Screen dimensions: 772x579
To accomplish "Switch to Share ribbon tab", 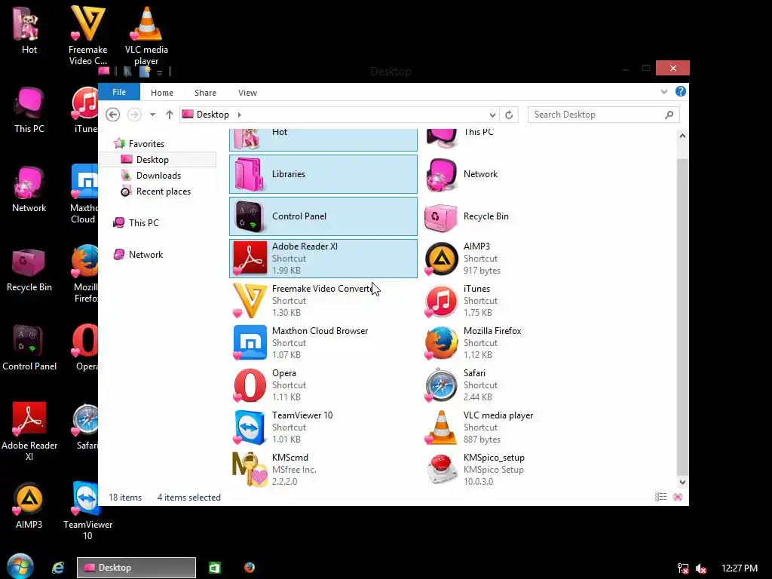I will [x=205, y=93].
